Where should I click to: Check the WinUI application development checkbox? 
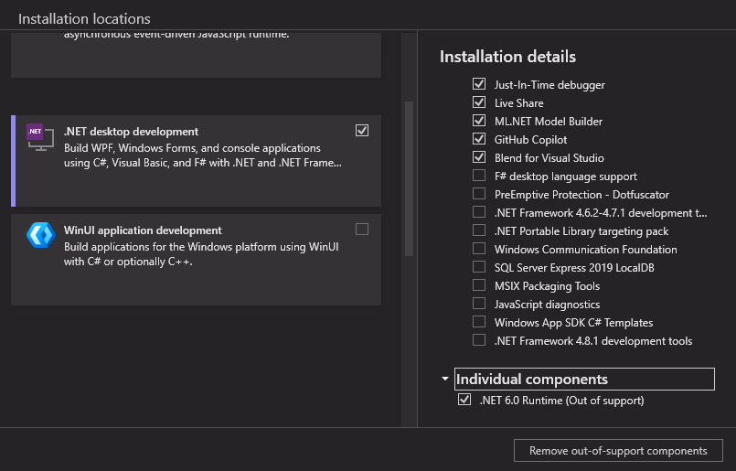362,230
